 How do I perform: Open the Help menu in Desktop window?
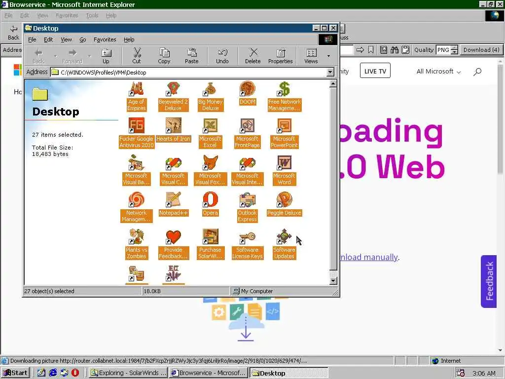(129, 39)
